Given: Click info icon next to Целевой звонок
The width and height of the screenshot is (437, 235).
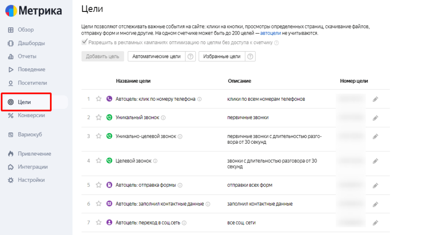Looking at the screenshot, I should (155, 161).
